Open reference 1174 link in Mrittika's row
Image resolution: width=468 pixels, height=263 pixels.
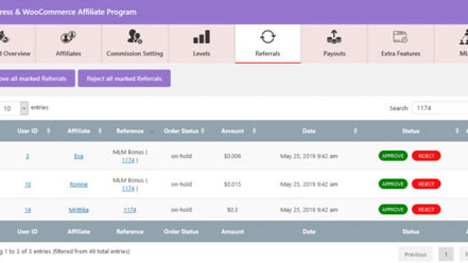click(130, 210)
